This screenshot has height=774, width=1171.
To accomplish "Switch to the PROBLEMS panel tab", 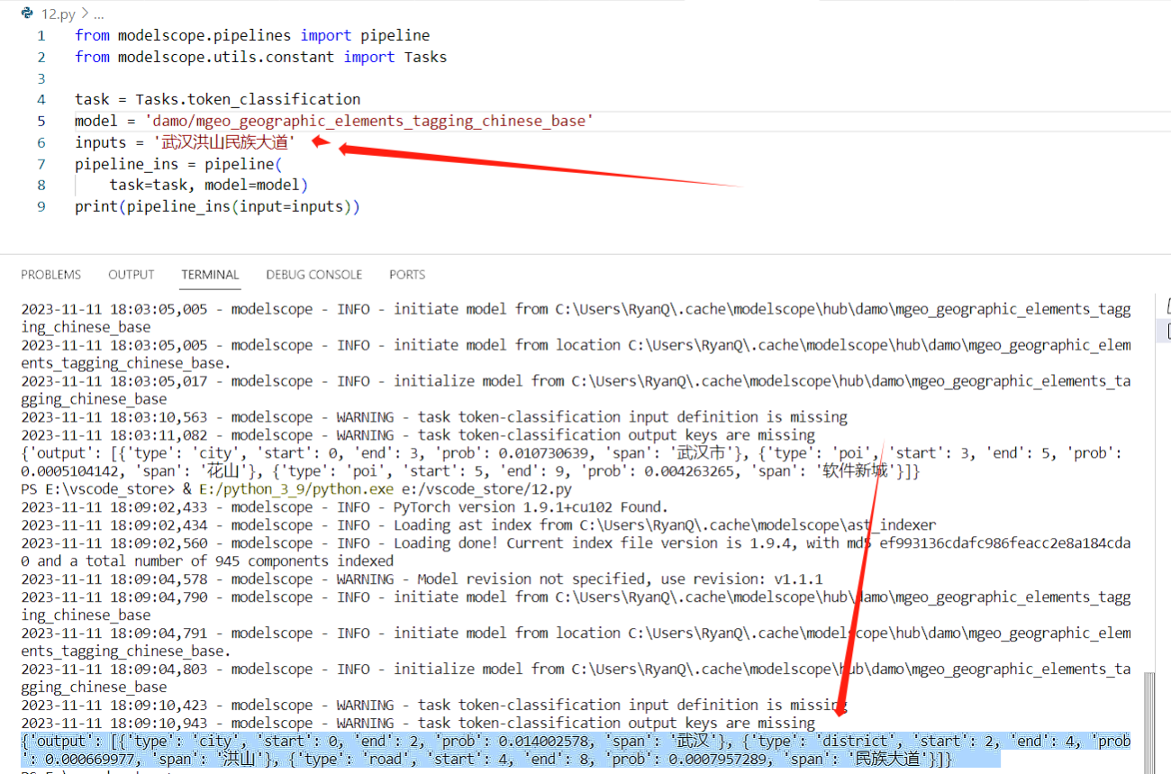I will [50, 275].
